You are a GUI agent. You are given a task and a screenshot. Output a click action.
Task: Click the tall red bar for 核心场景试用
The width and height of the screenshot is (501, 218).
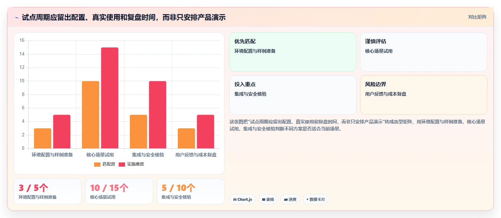point(110,98)
